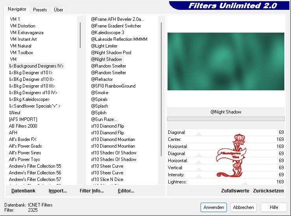Viewport: 291px width, 216px height.
Task: Select [AFS IMPORT] category
Action: (23, 119)
